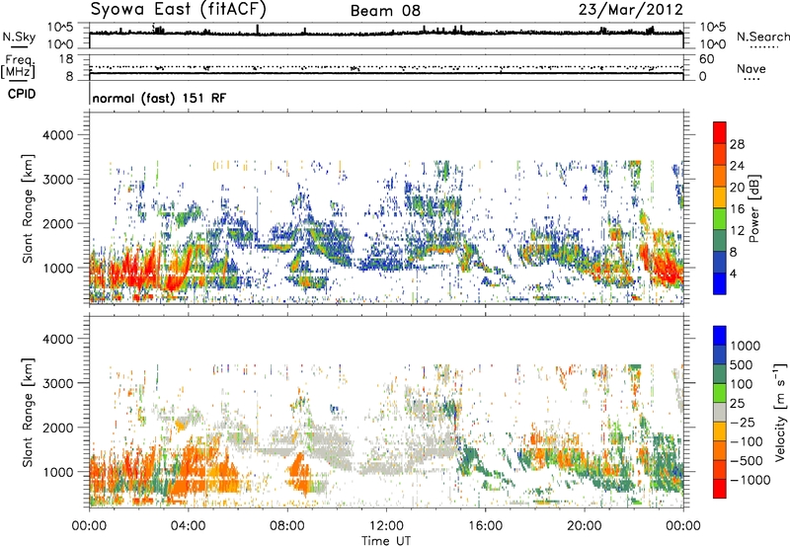Select the 'N.Search' legend label
Screen dimensions: 790x547
click(763, 37)
